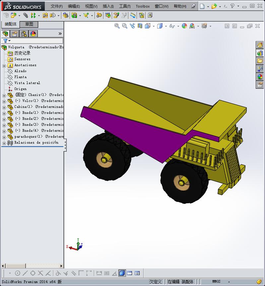Click the MMGS unit system status
Screen dimensions: 265x286
pos(216,281)
